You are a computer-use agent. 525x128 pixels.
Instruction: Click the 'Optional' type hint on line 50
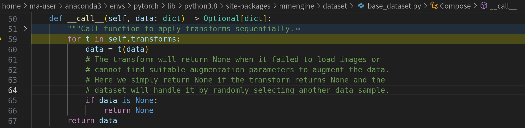[x=222, y=18]
